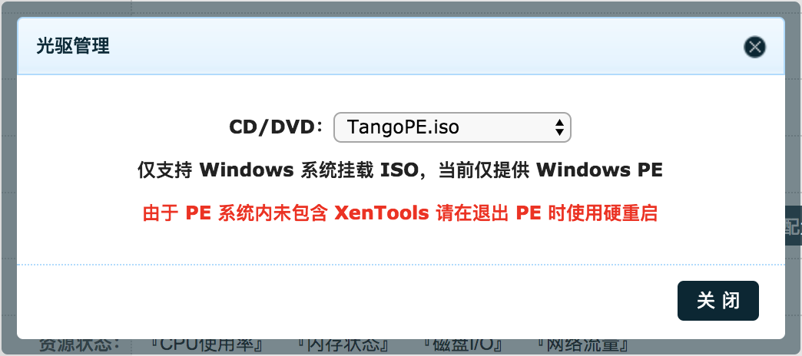
Task: Open the 『CPU使用率』 link behind the dialog
Action: click(208, 344)
